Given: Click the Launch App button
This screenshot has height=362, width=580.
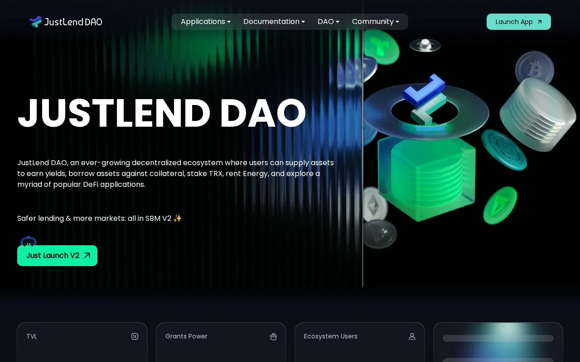Looking at the screenshot, I should tap(519, 22).
